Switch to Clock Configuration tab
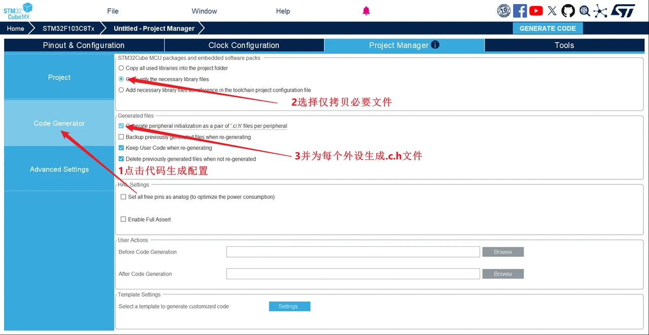 pyautogui.click(x=244, y=45)
